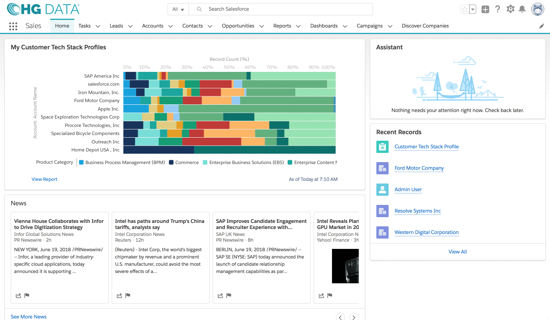
Task: Open the Intel China tariffs article headline
Action: tap(160, 224)
